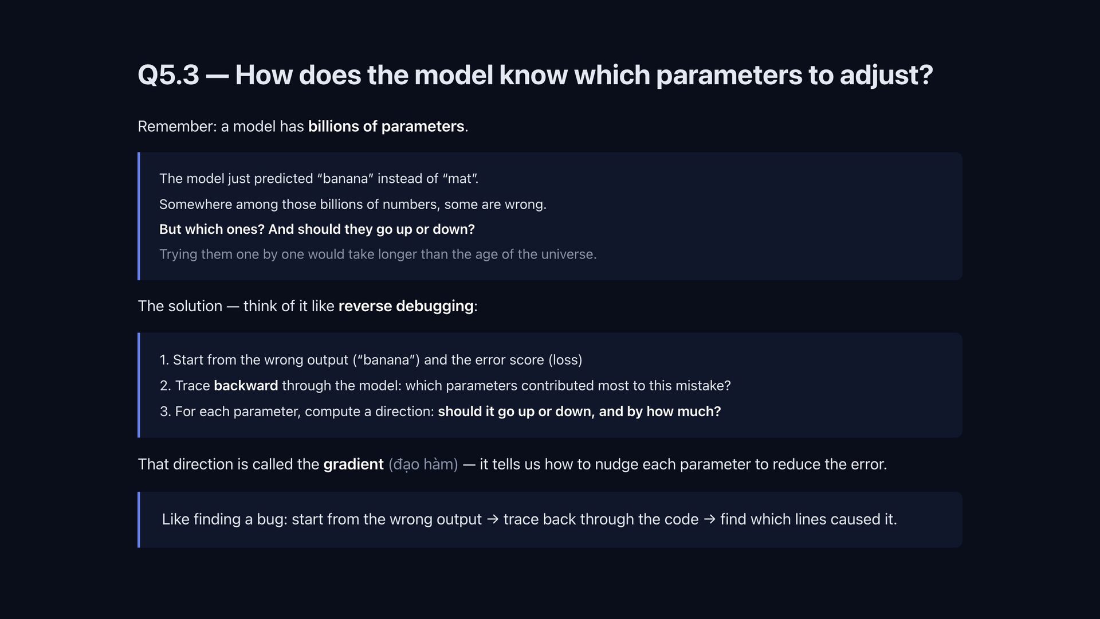Click the bold phrase "reverse debugging"
The image size is (1100, 619).
coord(406,306)
